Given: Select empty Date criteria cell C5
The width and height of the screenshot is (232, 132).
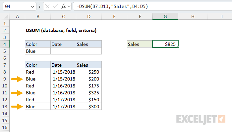Looking at the screenshot, I should pyautogui.click(x=63, y=51).
